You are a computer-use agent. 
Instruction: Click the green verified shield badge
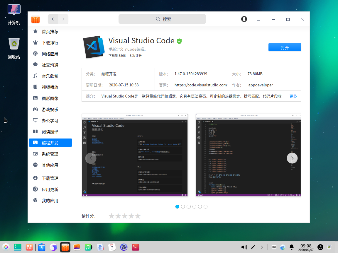pyautogui.click(x=179, y=41)
